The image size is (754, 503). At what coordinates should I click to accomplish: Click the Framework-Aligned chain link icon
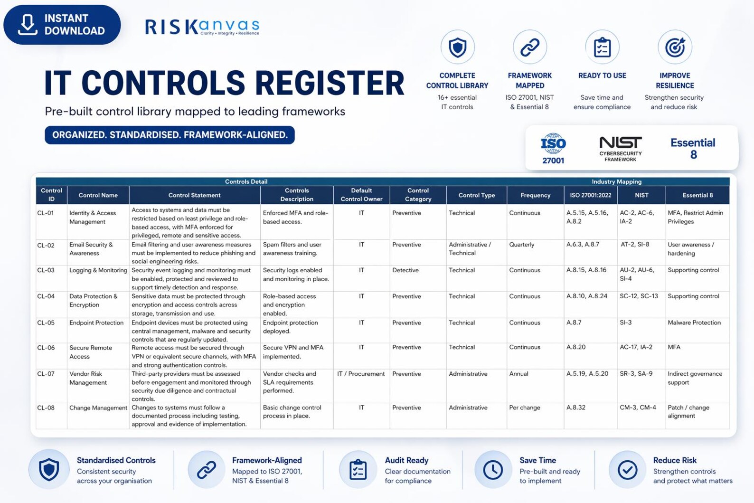click(207, 469)
